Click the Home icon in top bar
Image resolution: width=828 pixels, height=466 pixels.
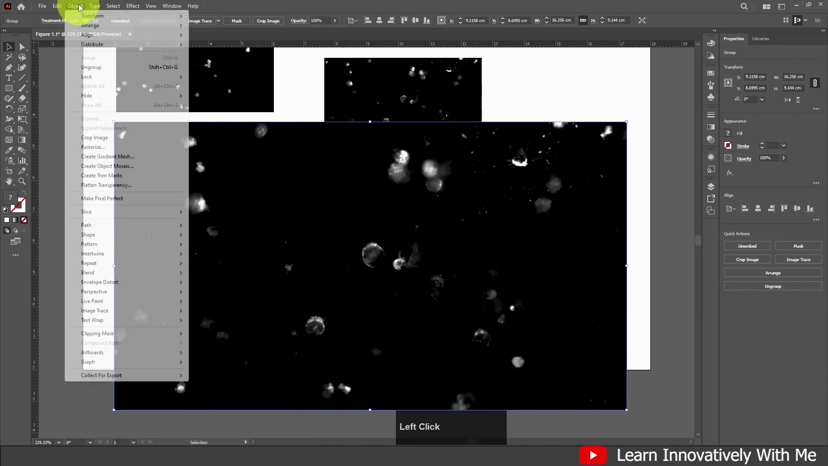tap(21, 6)
